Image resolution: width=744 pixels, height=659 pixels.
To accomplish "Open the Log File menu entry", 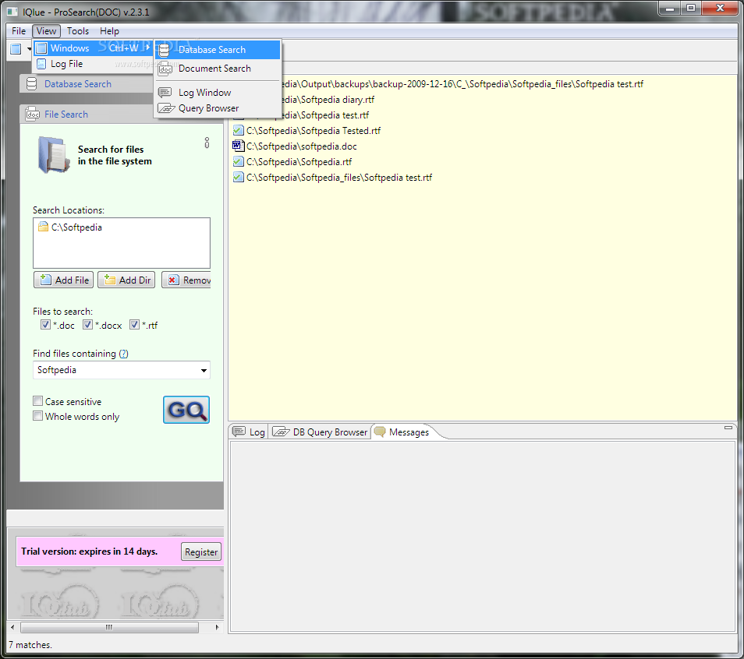I will 93,64.
